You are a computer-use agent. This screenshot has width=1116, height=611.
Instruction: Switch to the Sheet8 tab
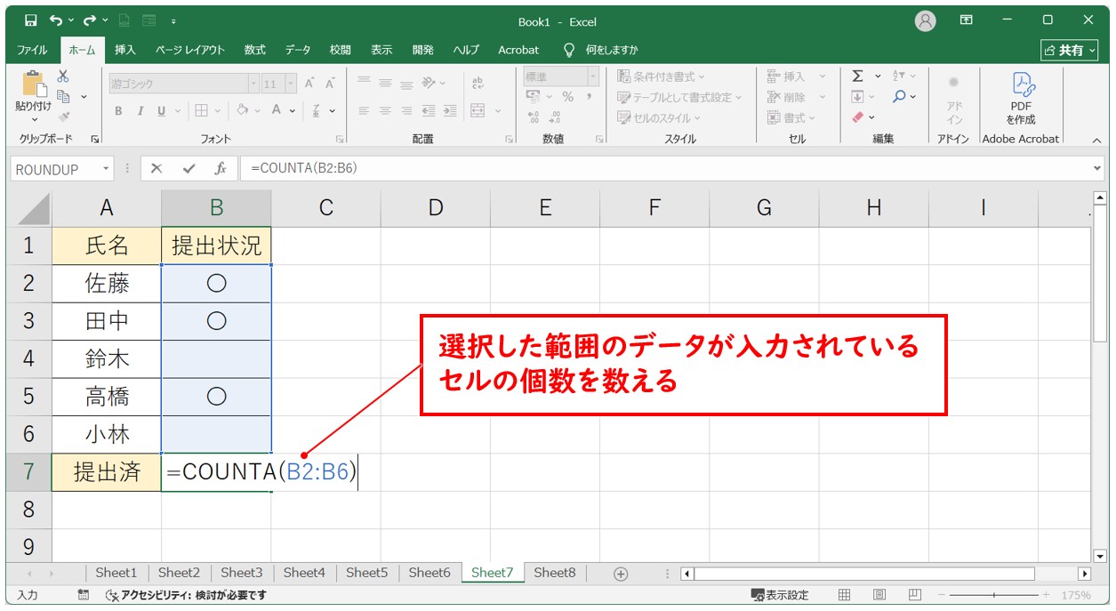click(x=555, y=573)
